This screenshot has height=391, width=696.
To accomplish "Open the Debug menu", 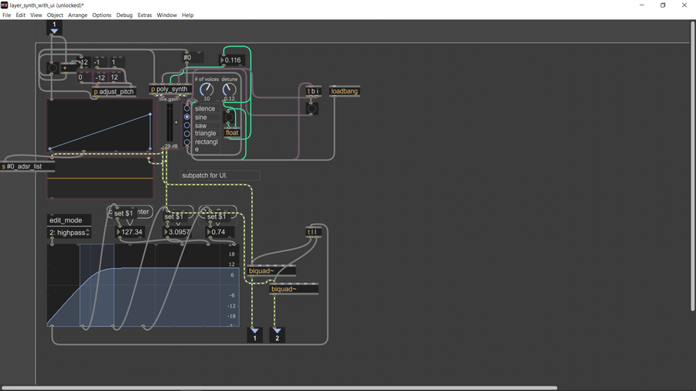I will [x=124, y=15].
